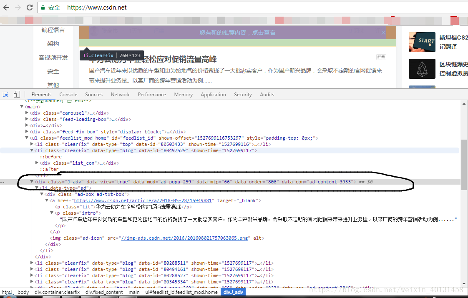
Task: Open the Sources tab
Action: (94, 95)
